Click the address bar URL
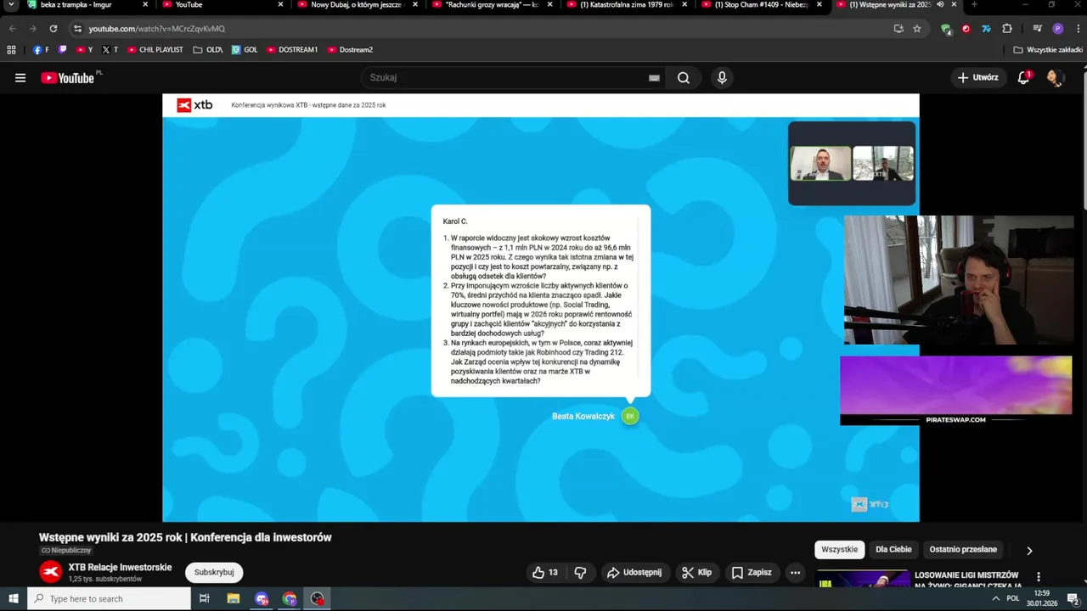The height and width of the screenshot is (611, 1087). pos(157,29)
